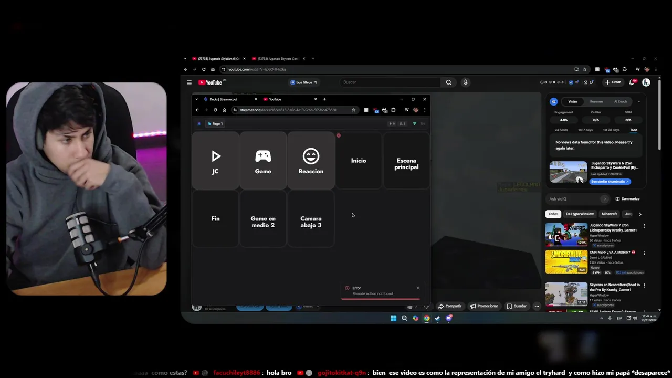Open YouTube notifications bell
Viewport: 672px width, 378px height.
click(x=633, y=82)
